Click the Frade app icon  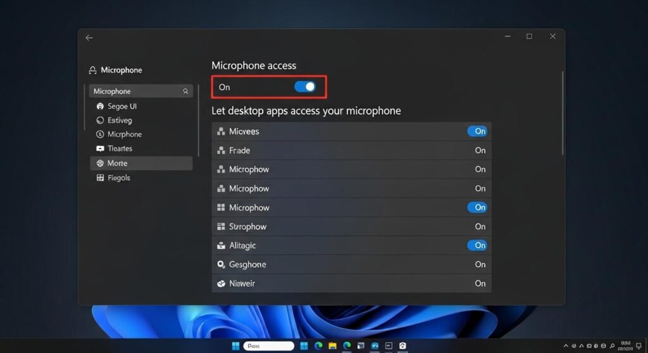[221, 150]
